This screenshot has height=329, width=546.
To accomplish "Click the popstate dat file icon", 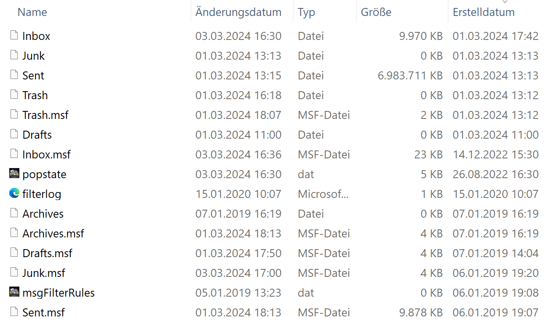I will [x=14, y=174].
